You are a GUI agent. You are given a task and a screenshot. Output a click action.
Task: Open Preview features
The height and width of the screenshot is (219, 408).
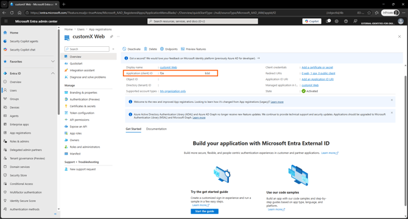pos(193,49)
